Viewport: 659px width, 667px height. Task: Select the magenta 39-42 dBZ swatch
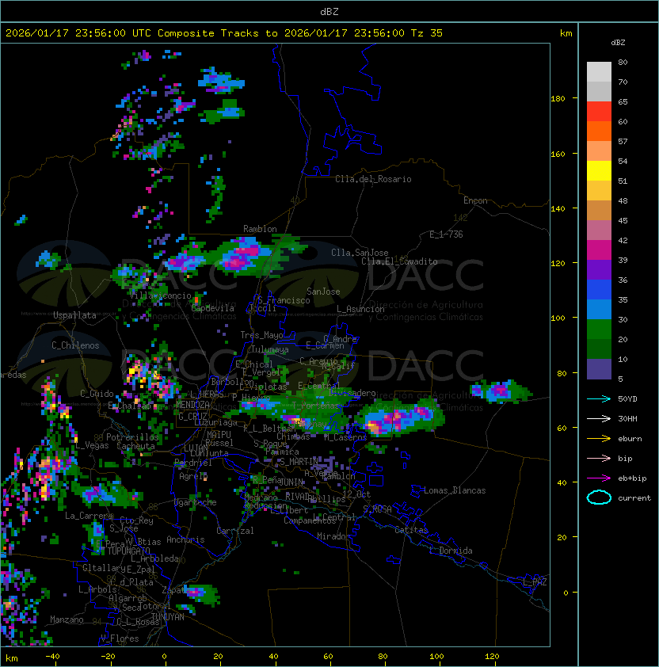click(599, 250)
